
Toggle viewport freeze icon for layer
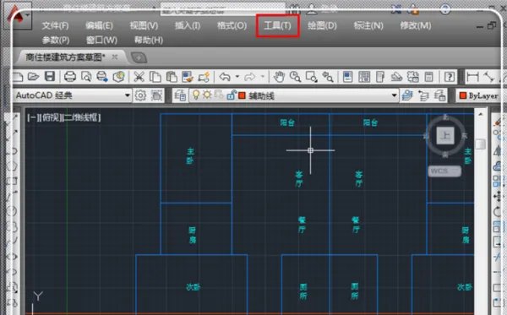[219, 95]
